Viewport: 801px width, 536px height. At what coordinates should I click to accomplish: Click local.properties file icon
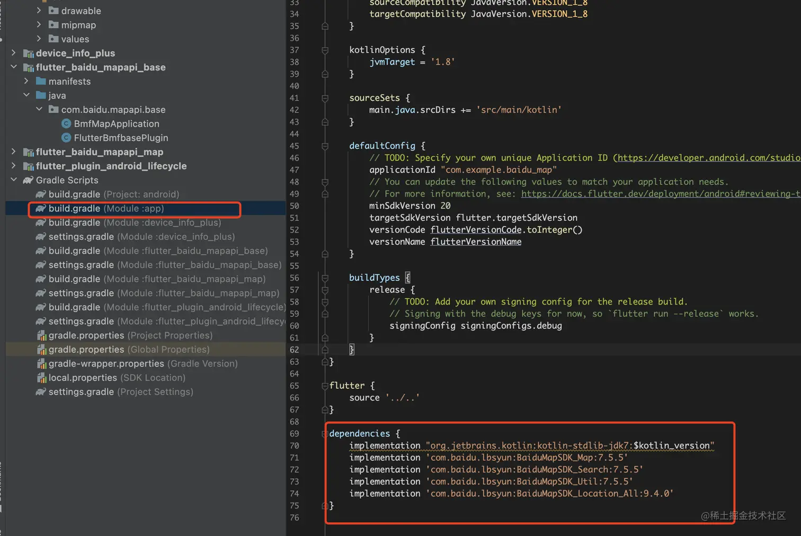pyautogui.click(x=41, y=378)
